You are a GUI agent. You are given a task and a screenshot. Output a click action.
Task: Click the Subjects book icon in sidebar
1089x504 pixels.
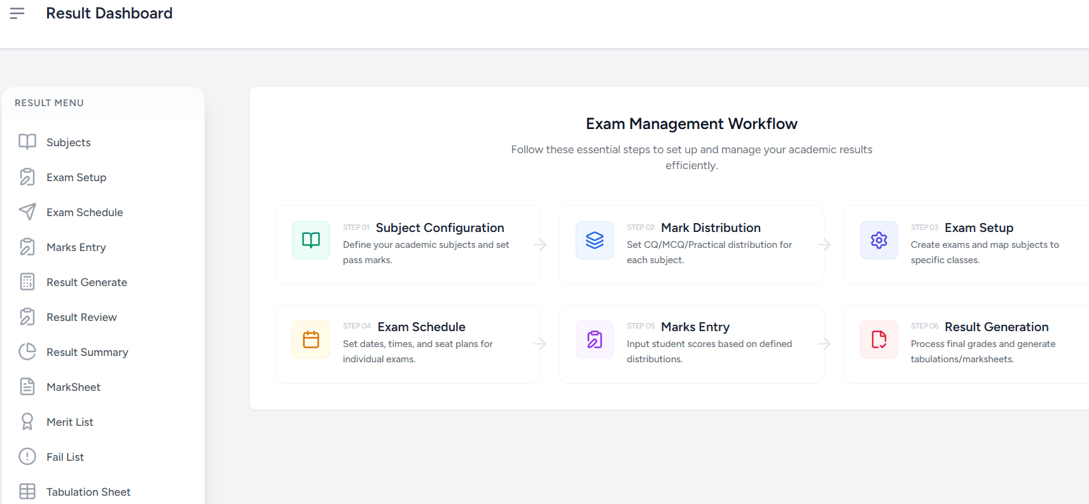(x=27, y=142)
